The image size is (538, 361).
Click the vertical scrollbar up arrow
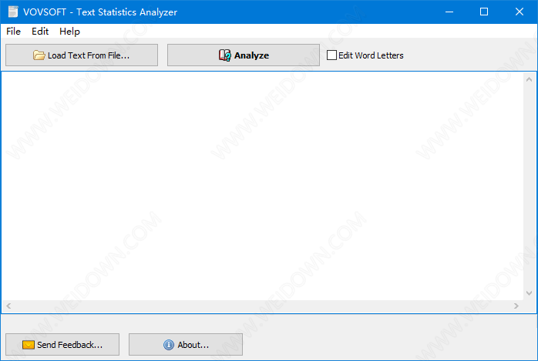529,79
